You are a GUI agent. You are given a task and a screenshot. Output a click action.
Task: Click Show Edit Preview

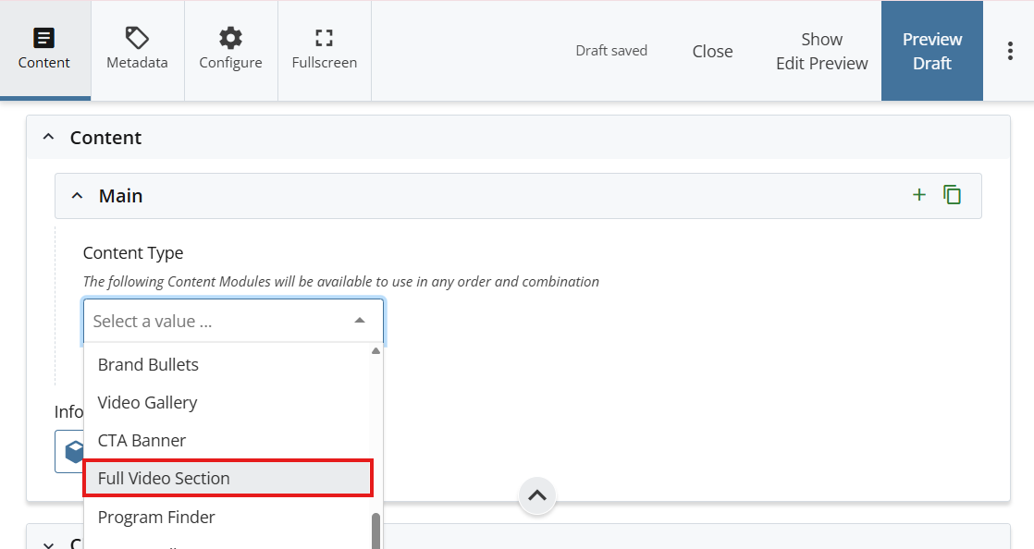[x=821, y=52]
